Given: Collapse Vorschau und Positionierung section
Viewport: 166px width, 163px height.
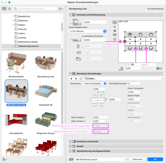Looking at the screenshot, I should pos(70,15).
